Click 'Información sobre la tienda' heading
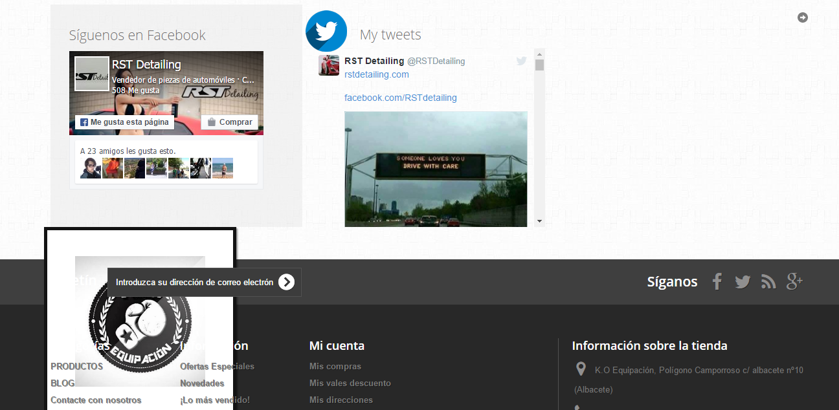Image resolution: width=839 pixels, height=410 pixels. point(649,346)
